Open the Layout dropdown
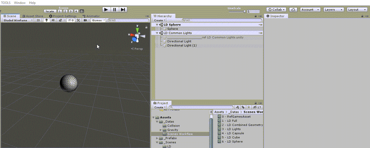 [x=357, y=10]
